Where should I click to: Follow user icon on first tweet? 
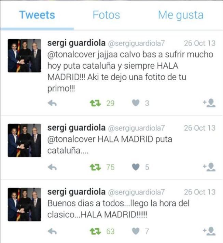(x=209, y=103)
